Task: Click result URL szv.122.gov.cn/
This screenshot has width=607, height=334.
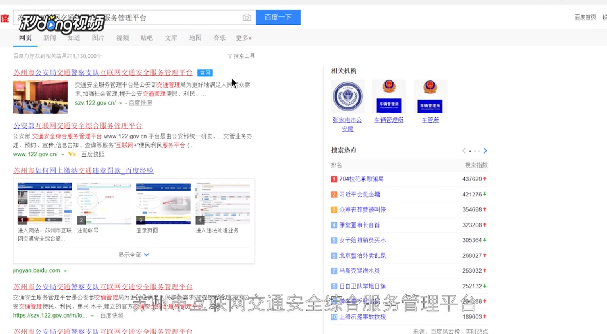Action: click(x=95, y=103)
